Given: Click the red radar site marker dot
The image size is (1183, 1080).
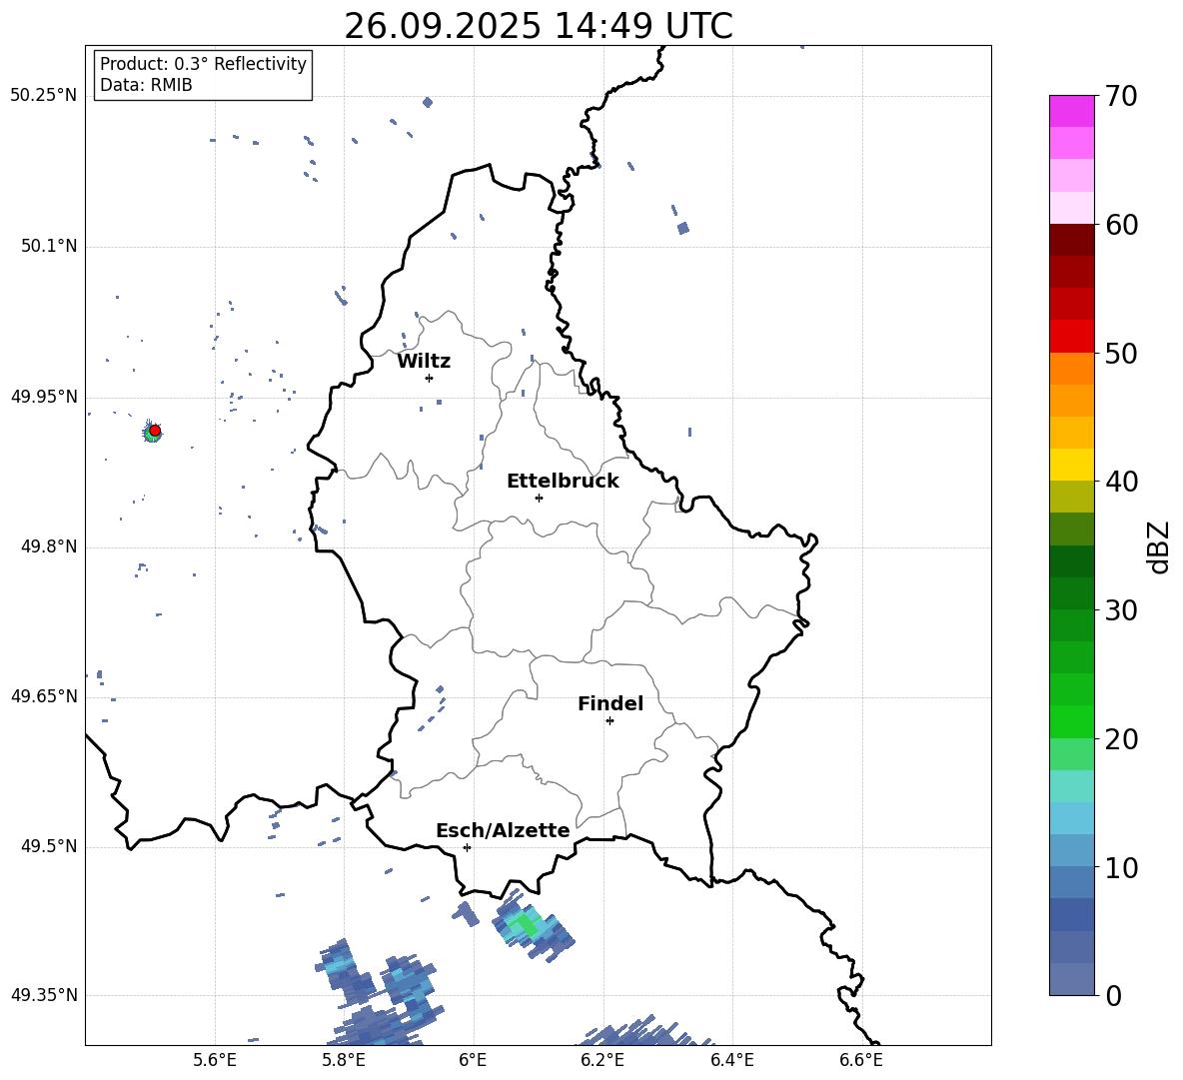Looking at the screenshot, I should [155, 431].
